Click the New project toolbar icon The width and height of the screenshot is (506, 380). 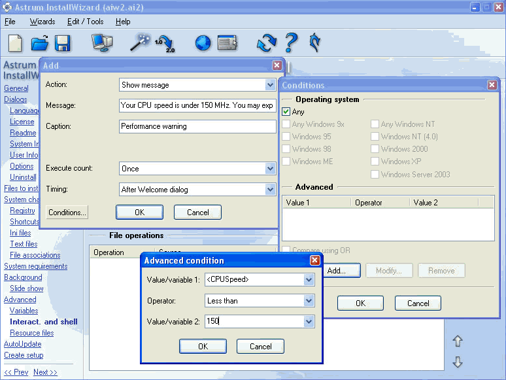[15, 43]
